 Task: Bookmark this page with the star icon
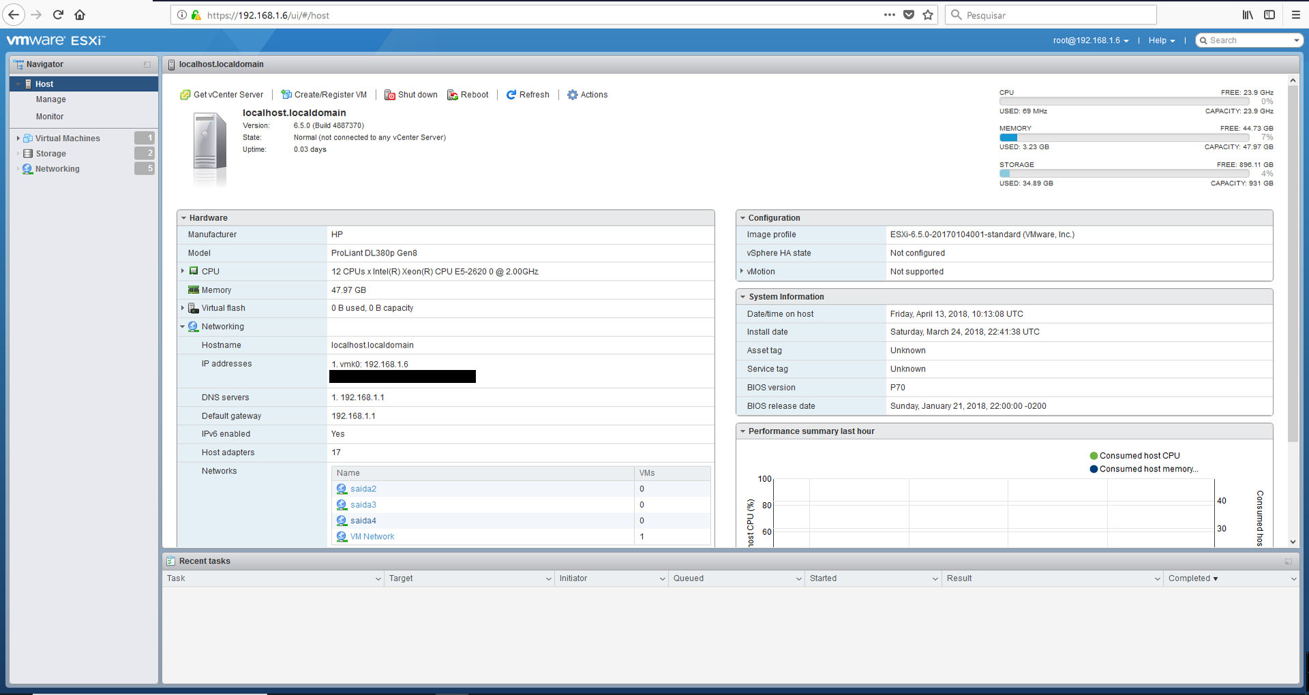click(928, 15)
